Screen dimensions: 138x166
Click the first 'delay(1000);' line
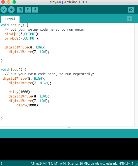pyautogui.click(x=20, y=92)
